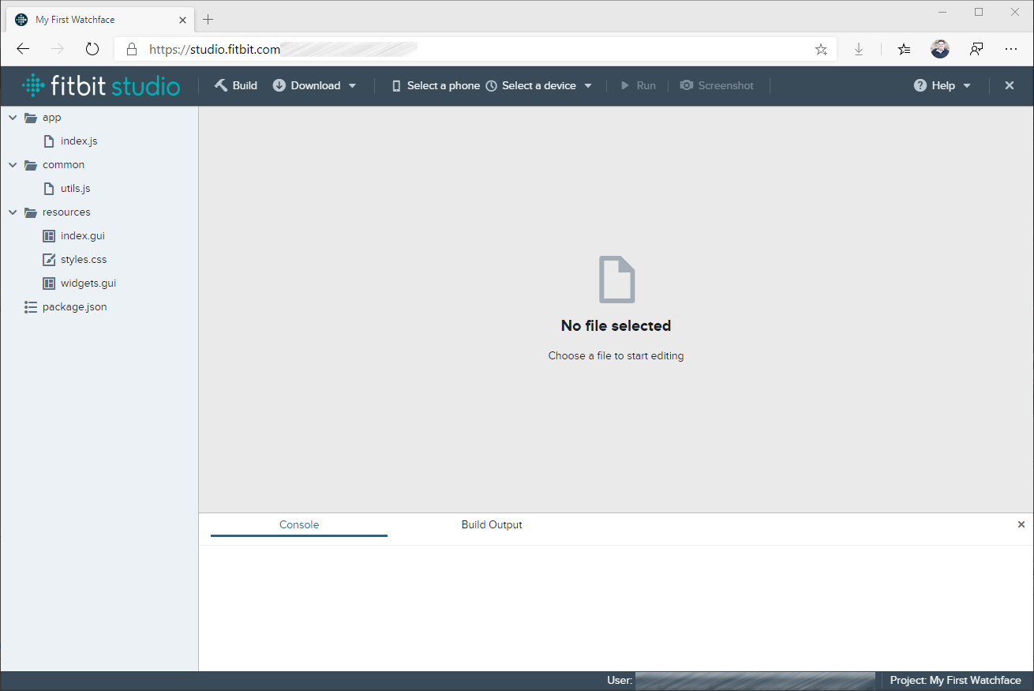Click Select a phone button
This screenshot has height=691, width=1034.
436,85
